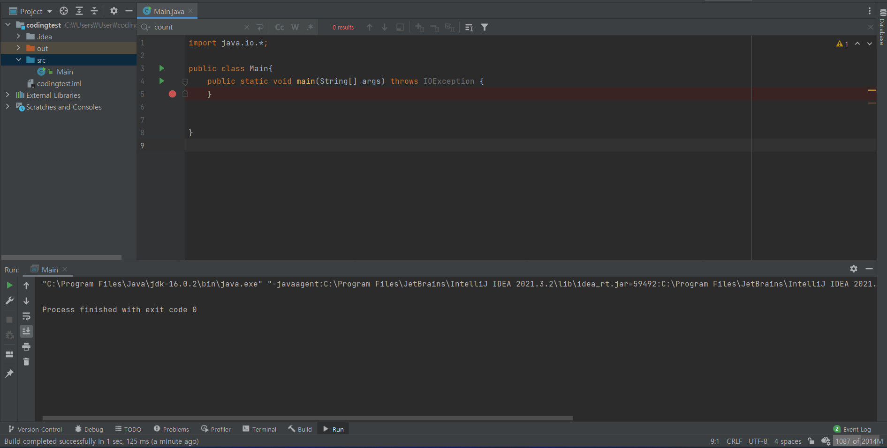Expand External Libraries
This screenshot has height=448, width=887.
8,95
